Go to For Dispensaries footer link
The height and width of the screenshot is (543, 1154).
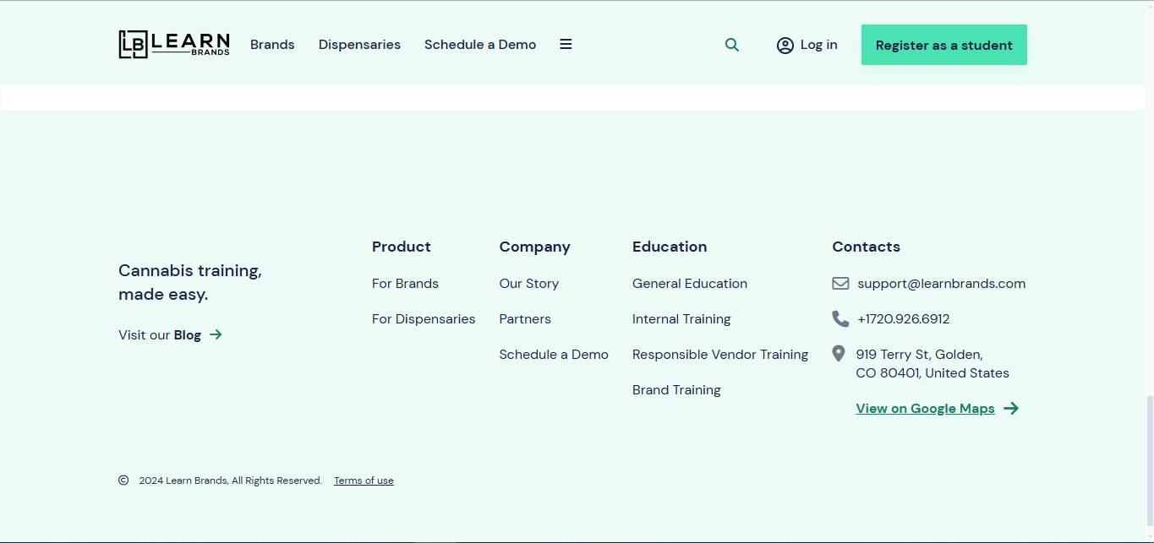[424, 319]
